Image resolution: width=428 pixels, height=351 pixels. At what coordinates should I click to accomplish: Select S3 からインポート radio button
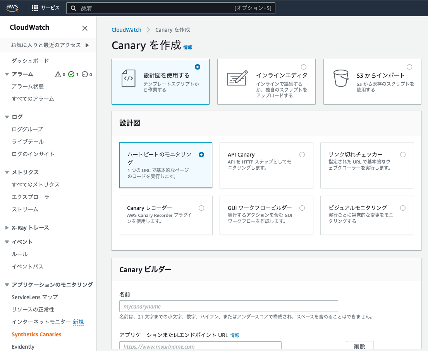[409, 67]
